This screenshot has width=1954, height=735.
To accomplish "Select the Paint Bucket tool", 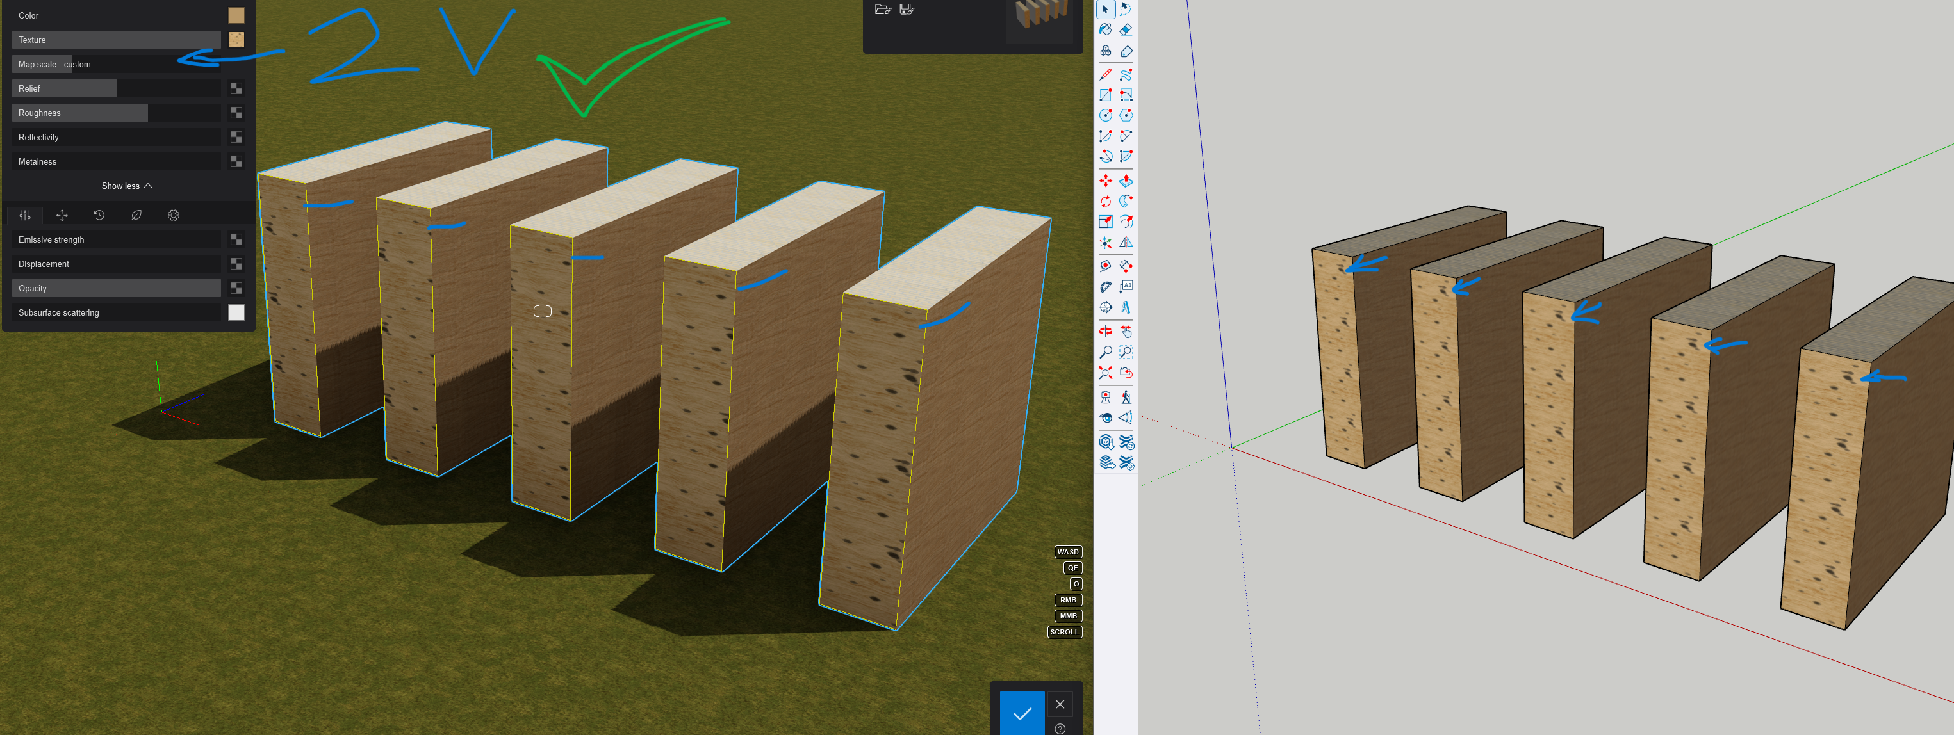I will coord(1105,29).
